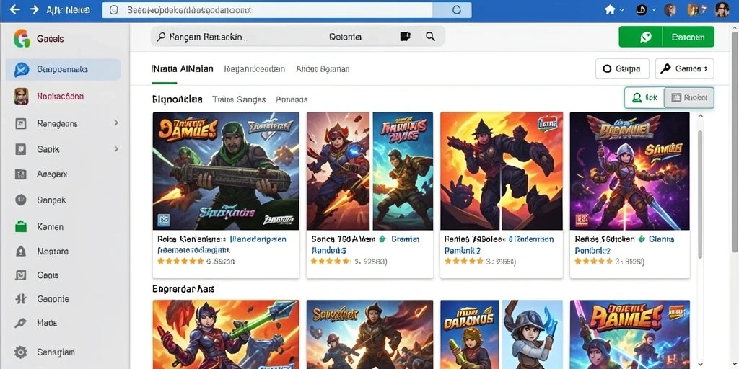
Task: Click the Gapke sidebar icon
Action: [x=21, y=149]
